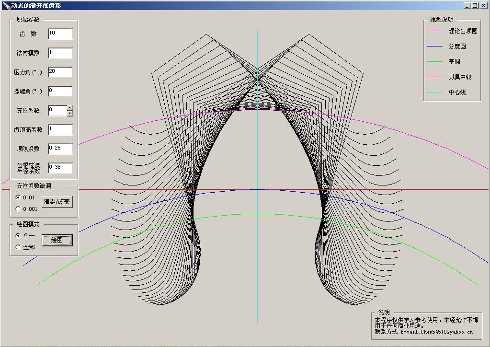Select the 全部 drawing mode radio button
This screenshot has height=347, width=490.
[18, 247]
